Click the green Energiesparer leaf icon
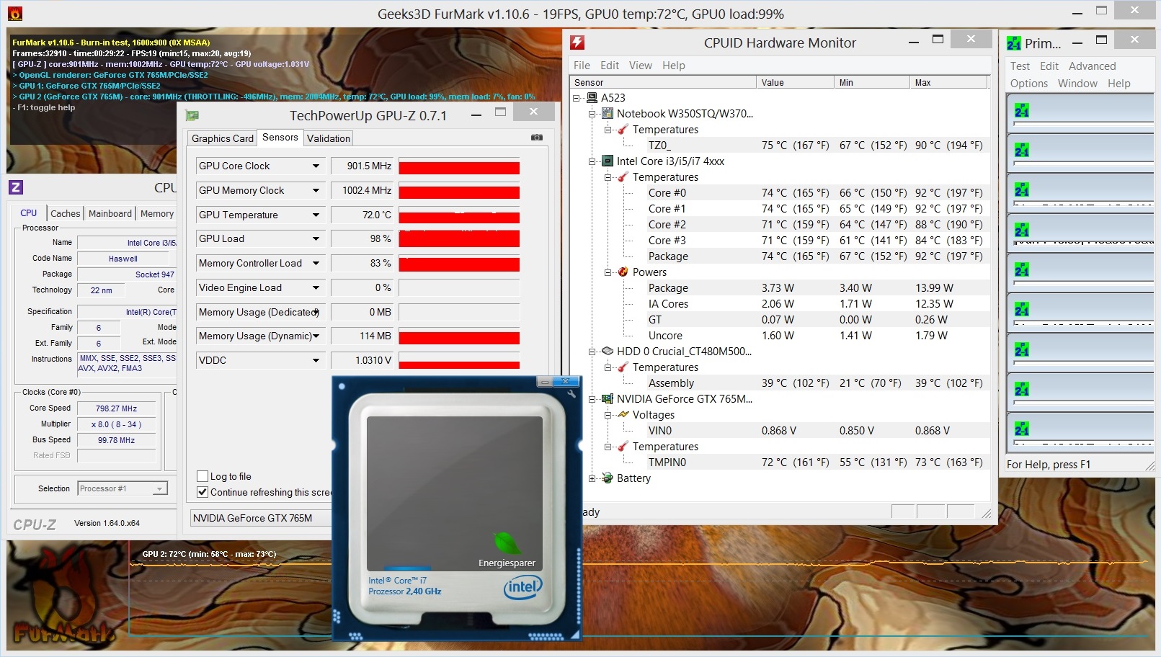This screenshot has width=1161, height=657. point(507,543)
